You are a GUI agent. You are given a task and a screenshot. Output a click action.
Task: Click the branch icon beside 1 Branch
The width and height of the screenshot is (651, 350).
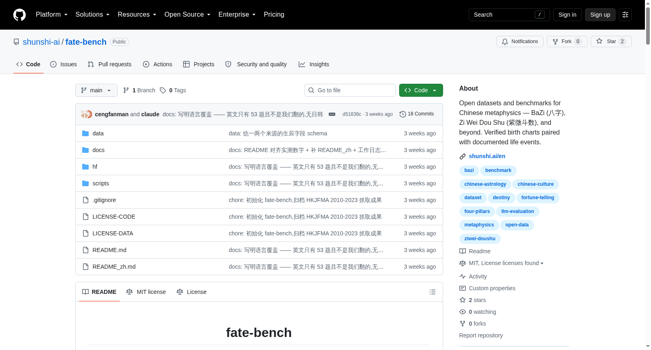tap(126, 90)
